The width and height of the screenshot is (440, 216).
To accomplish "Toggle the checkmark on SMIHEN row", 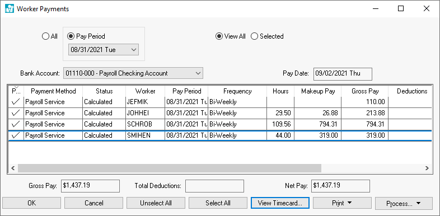I will click(16, 135).
